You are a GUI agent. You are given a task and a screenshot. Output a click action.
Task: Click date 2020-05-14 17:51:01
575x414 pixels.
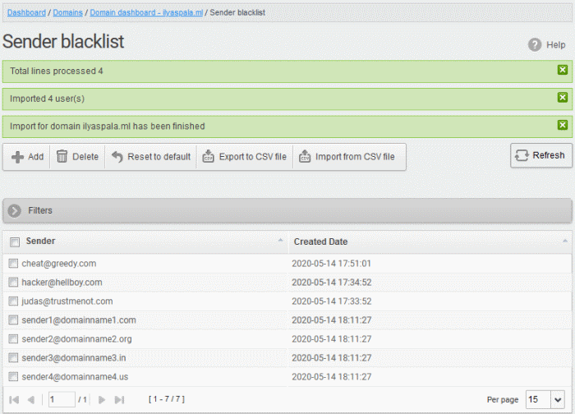tap(332, 264)
